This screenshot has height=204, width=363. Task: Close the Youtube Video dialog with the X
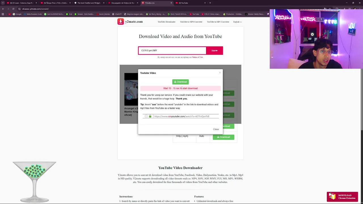[x=220, y=73]
